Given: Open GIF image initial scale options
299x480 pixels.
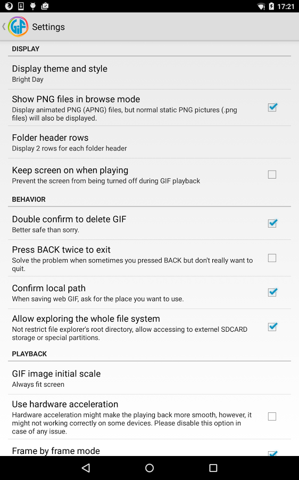Looking at the screenshot, I should [x=149, y=378].
